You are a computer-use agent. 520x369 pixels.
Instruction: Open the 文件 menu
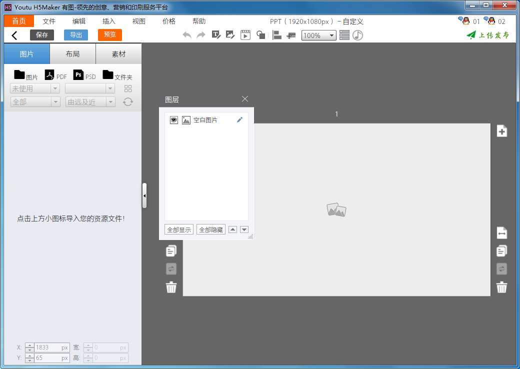coord(49,21)
